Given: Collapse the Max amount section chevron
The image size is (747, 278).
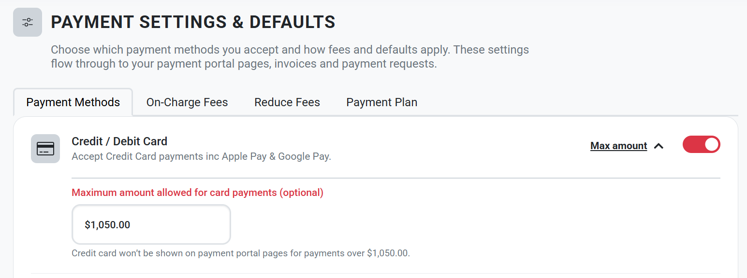Looking at the screenshot, I should click(x=659, y=146).
